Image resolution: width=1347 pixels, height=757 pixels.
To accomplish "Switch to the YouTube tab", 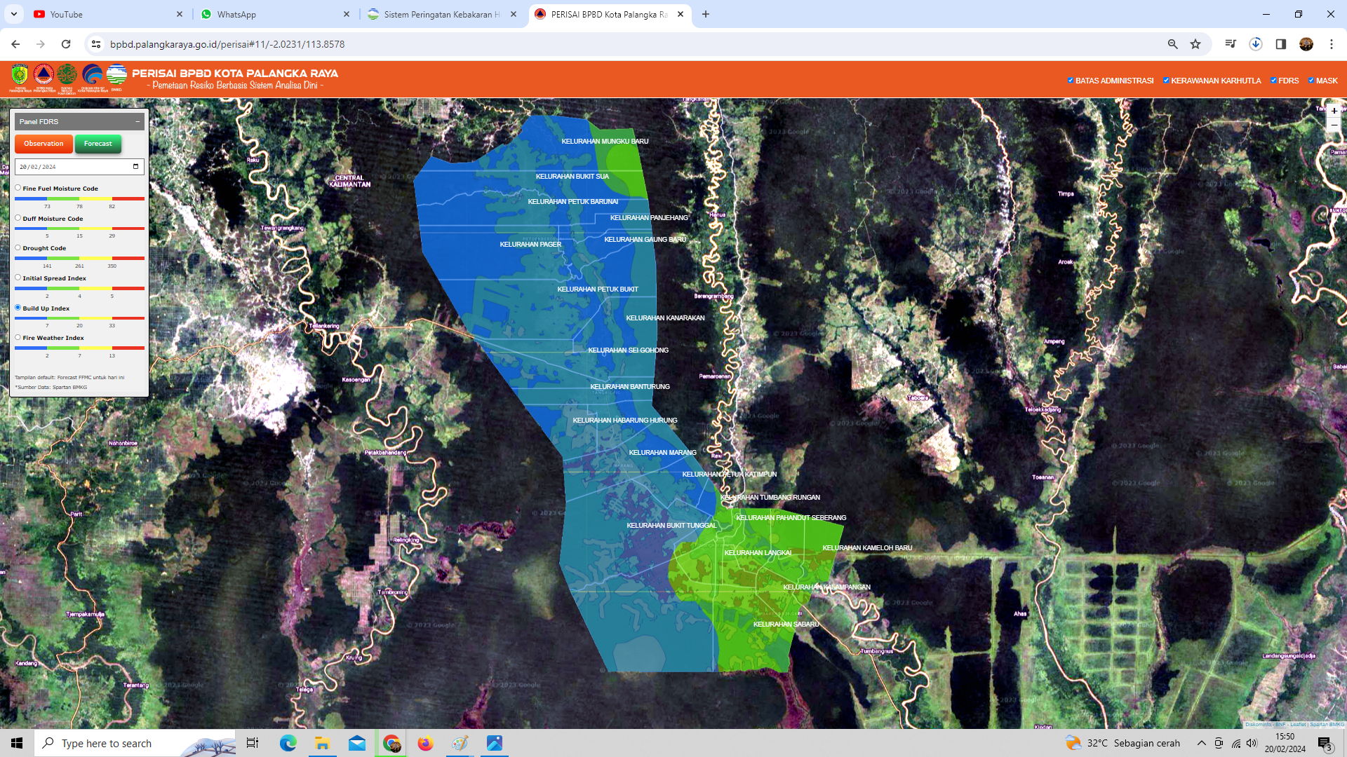I will point(108,14).
